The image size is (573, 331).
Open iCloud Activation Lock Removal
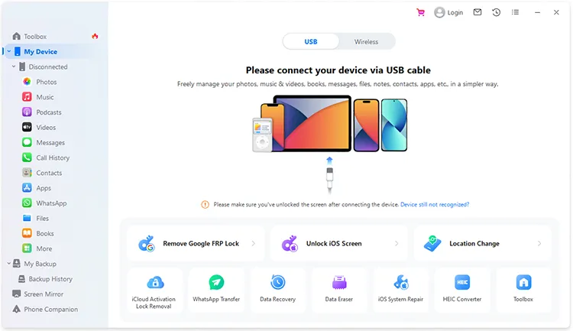[155, 290]
